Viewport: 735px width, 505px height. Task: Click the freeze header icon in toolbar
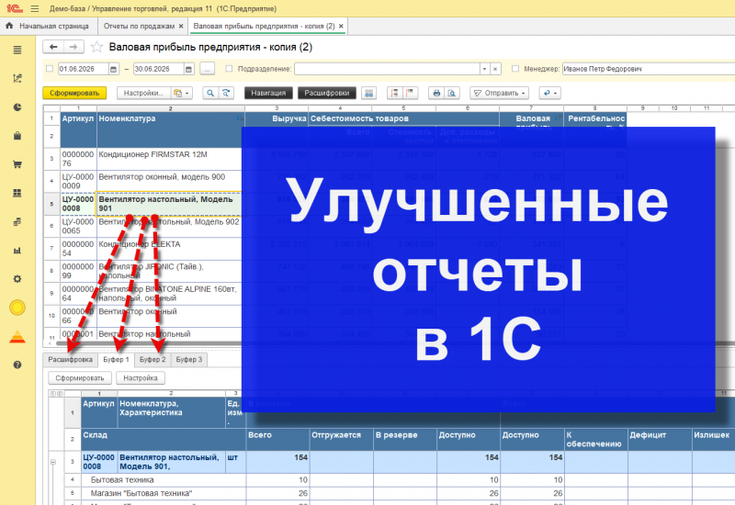coord(410,93)
